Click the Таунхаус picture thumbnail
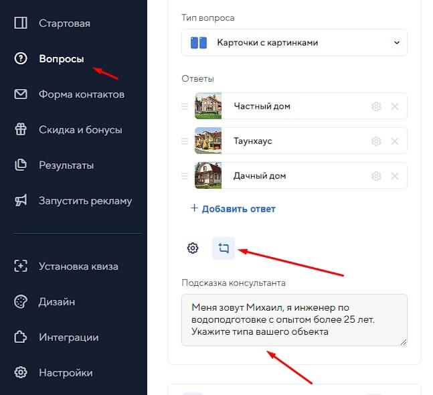 click(208, 141)
